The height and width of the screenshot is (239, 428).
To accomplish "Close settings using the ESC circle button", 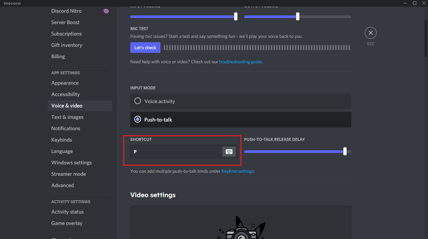I will [370, 32].
